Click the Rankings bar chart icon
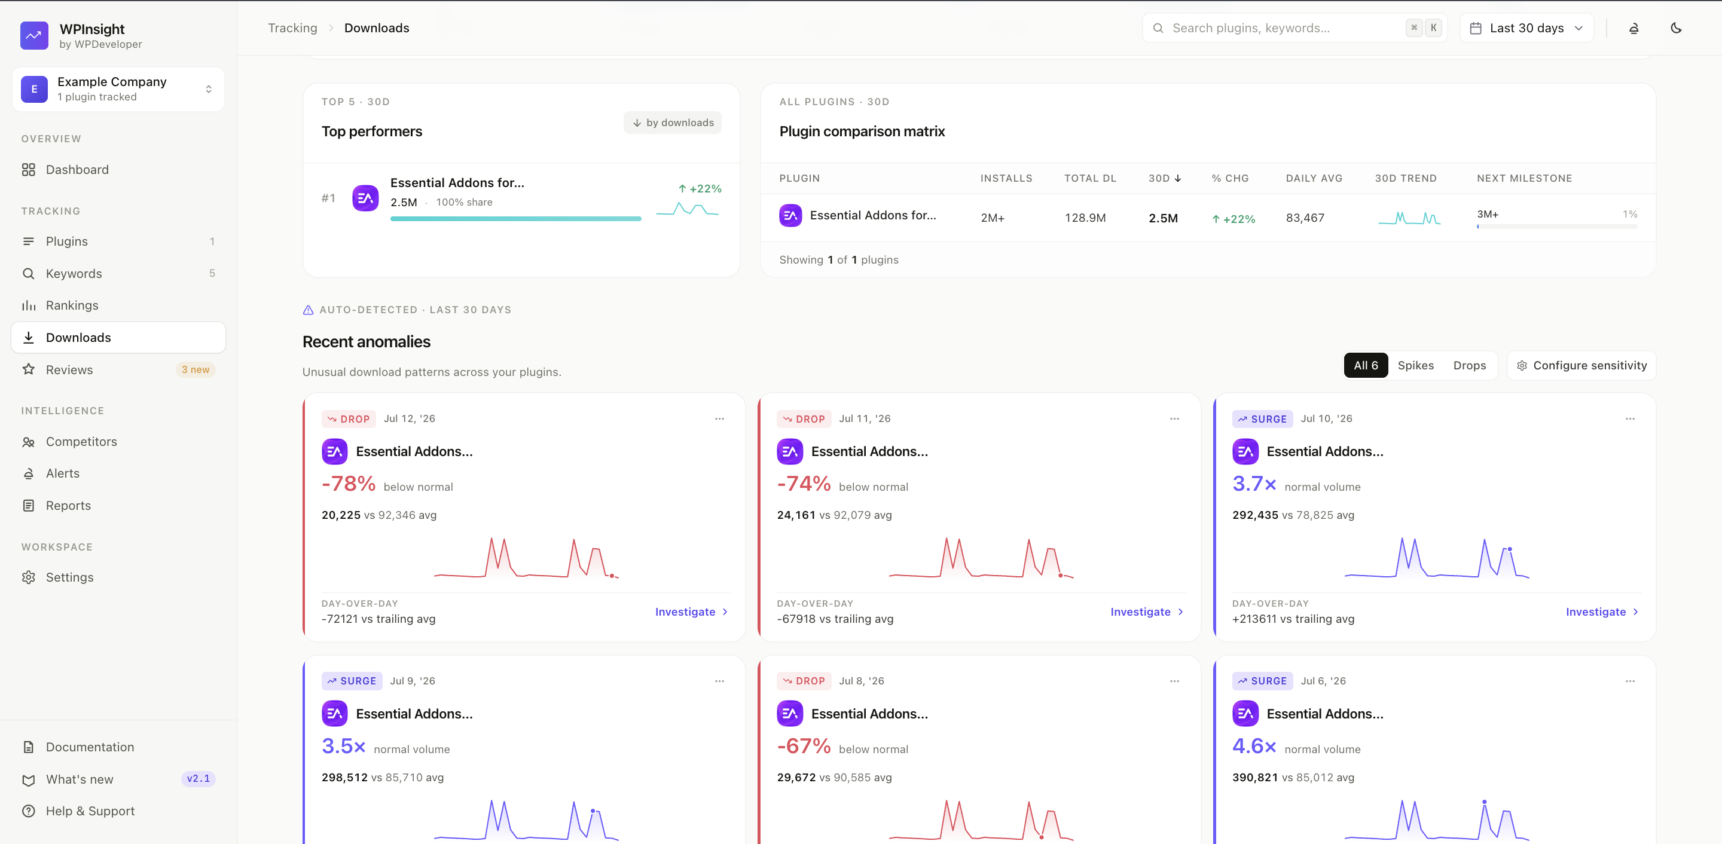The height and width of the screenshot is (844, 1722). (28, 305)
